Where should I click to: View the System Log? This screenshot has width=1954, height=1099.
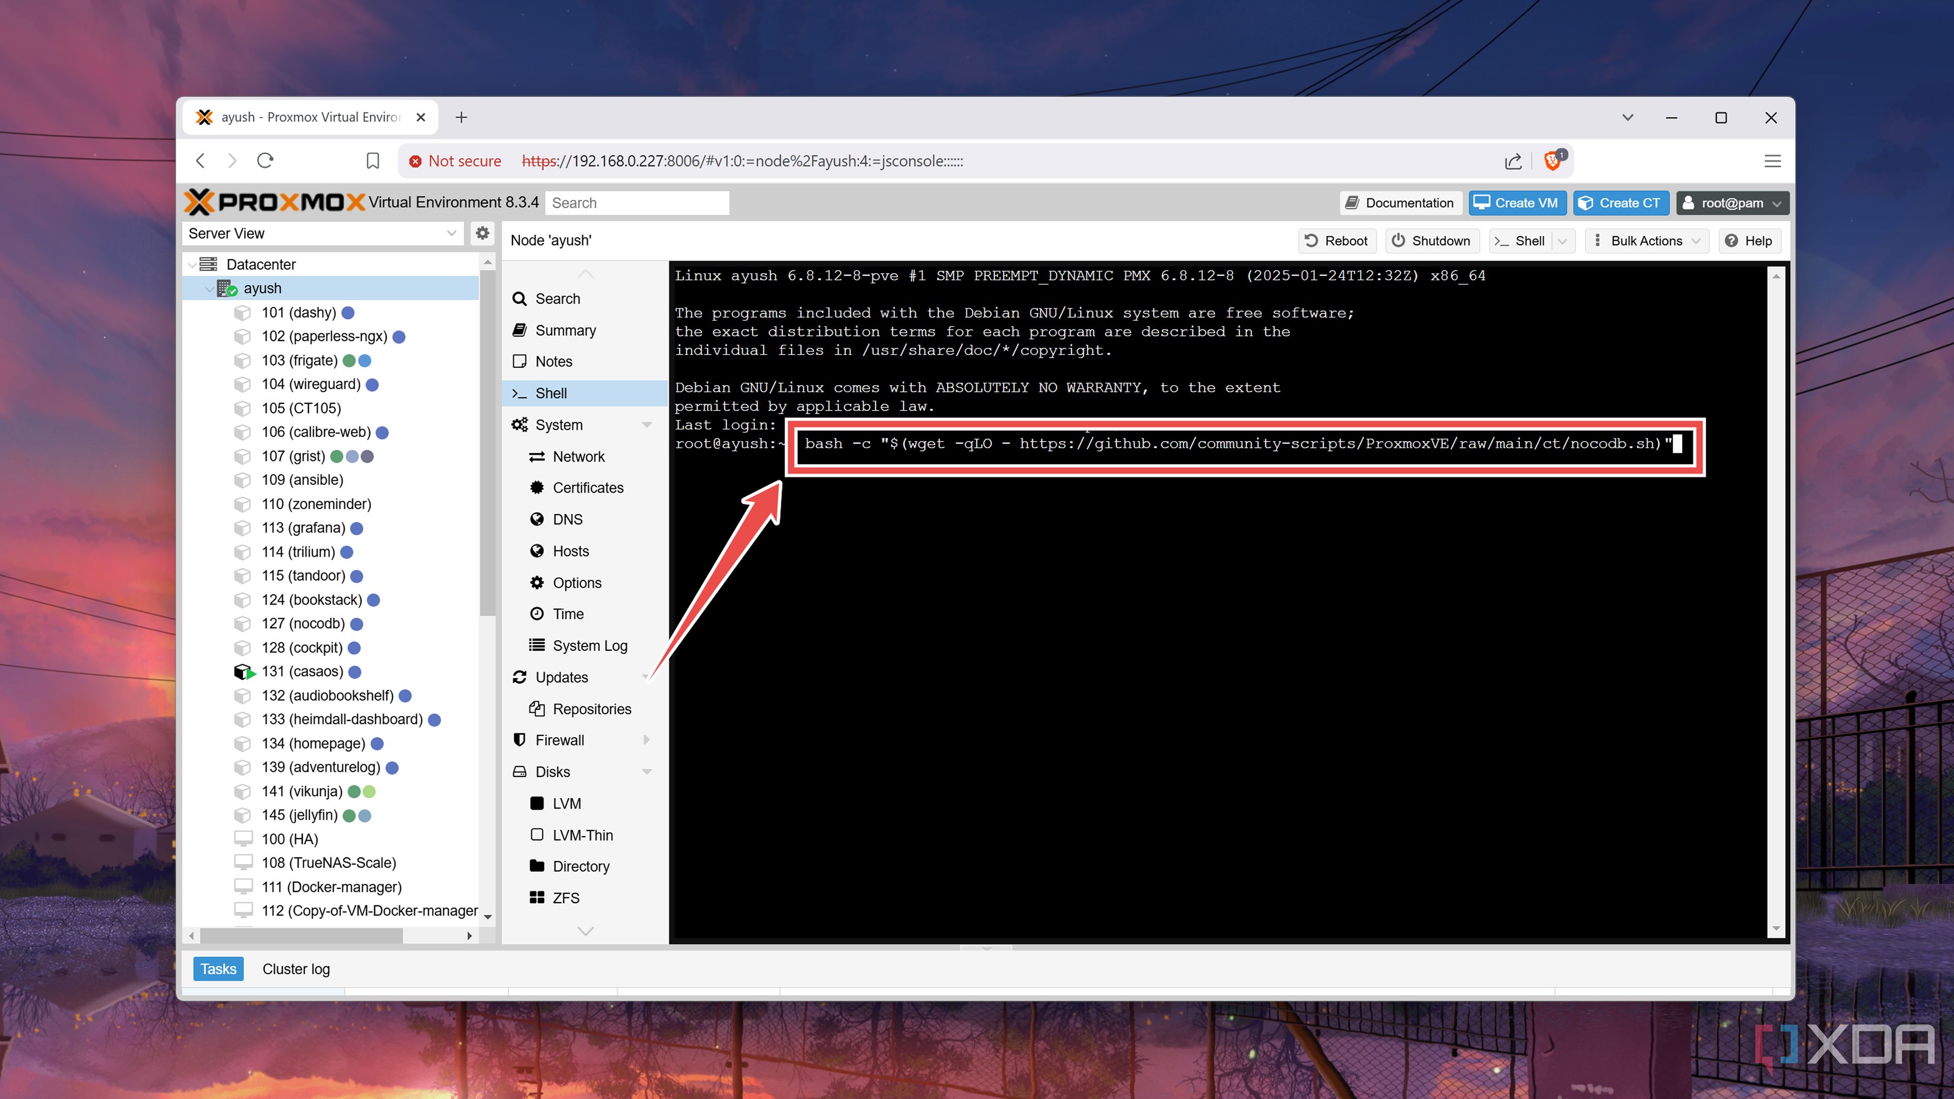(x=590, y=646)
